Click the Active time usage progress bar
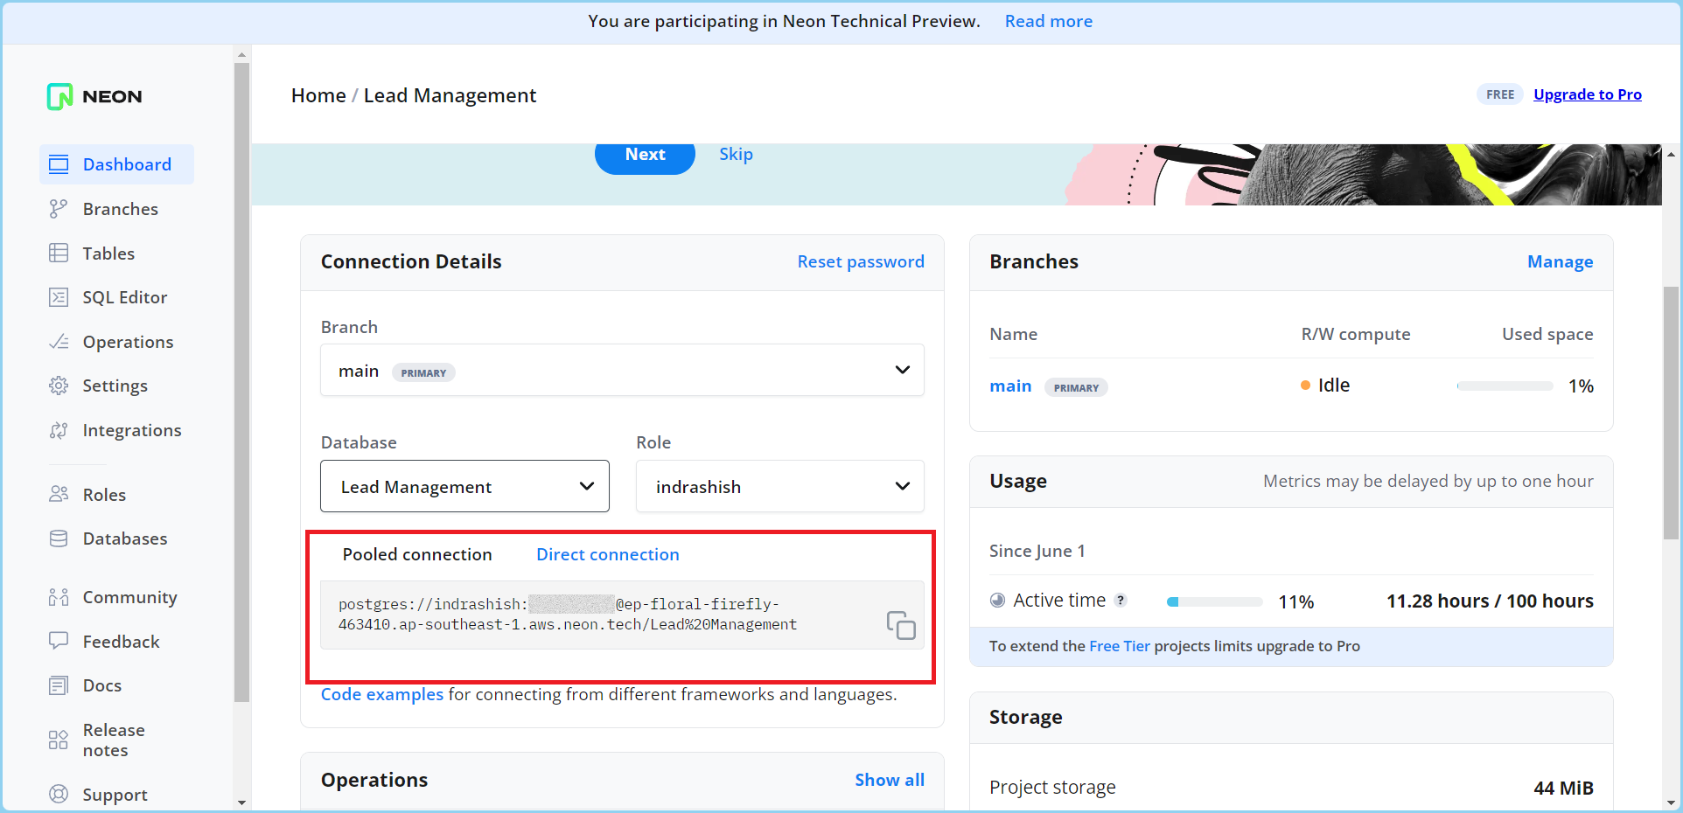 coord(1214,601)
